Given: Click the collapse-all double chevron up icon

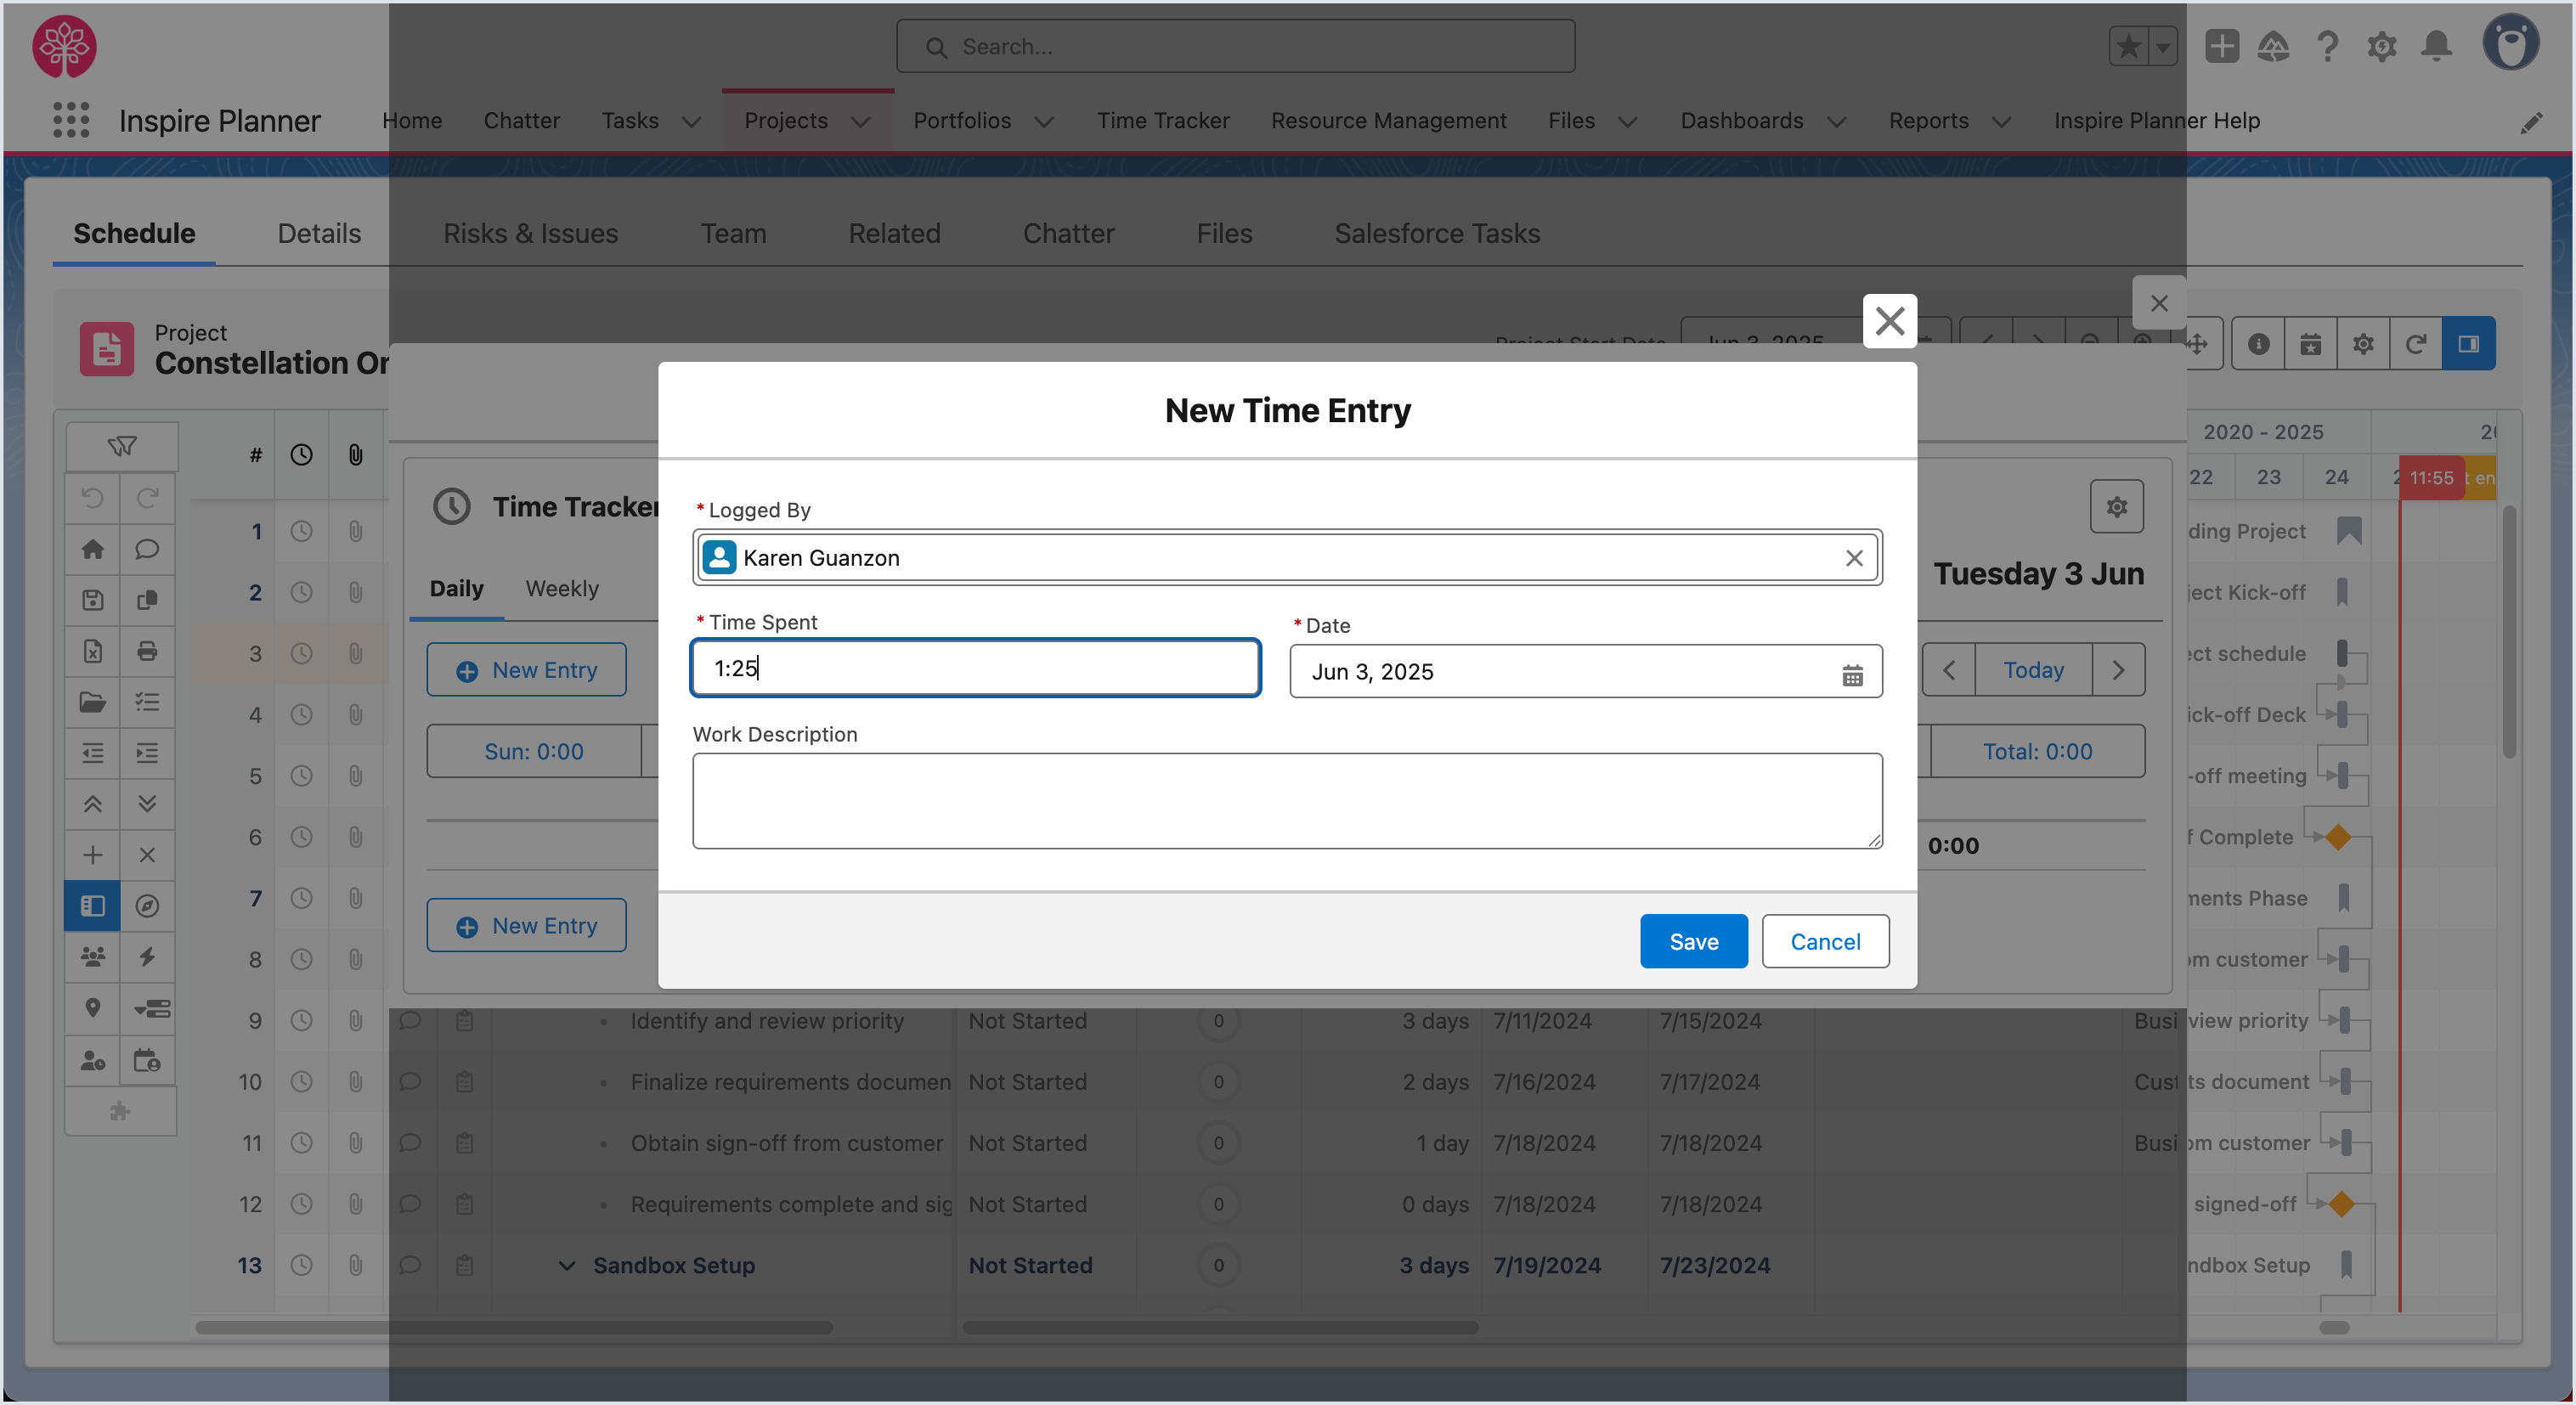Looking at the screenshot, I should click(93, 804).
